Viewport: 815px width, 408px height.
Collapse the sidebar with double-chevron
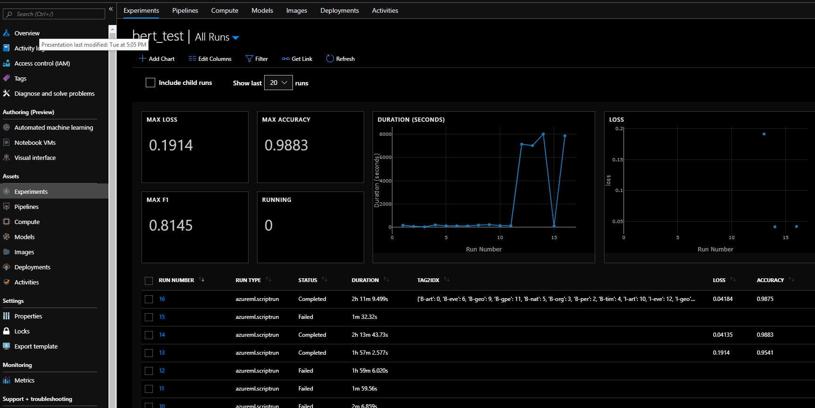click(x=111, y=9)
